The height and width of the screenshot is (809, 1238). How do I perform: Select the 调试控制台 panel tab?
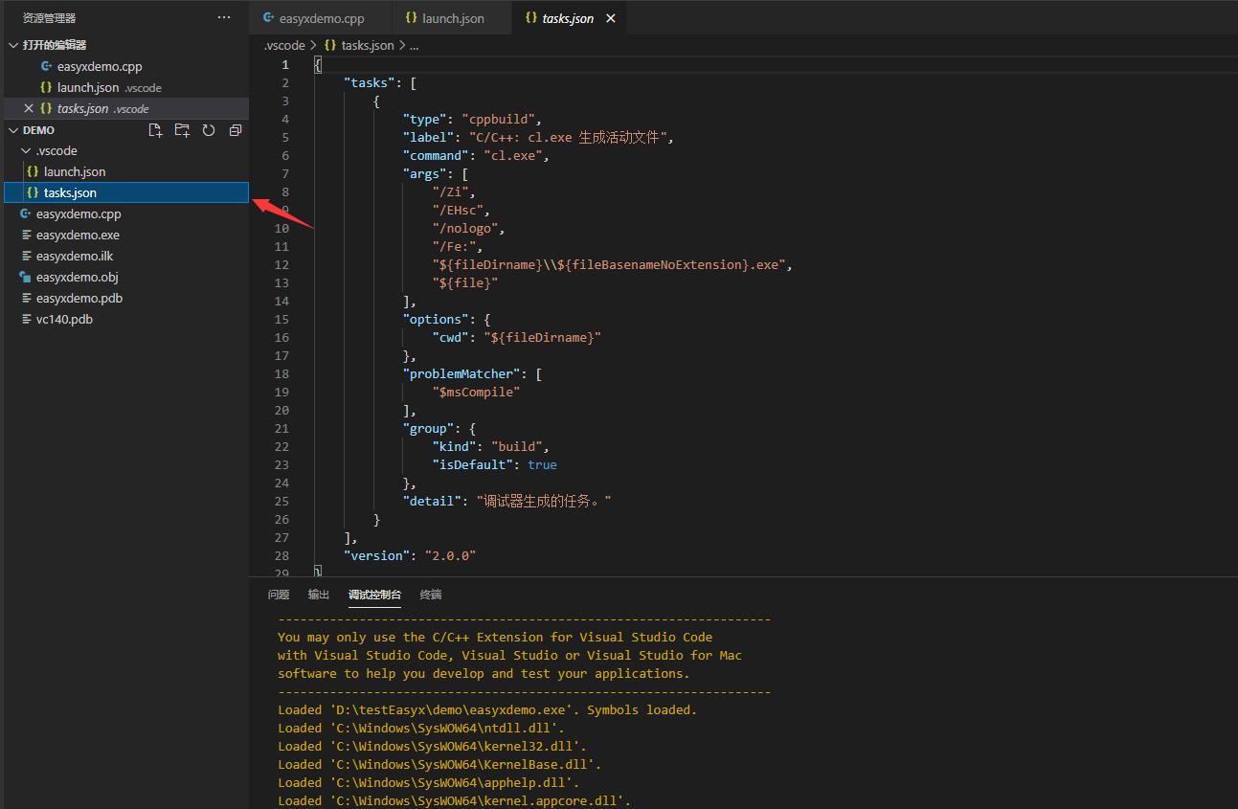pyautogui.click(x=375, y=595)
